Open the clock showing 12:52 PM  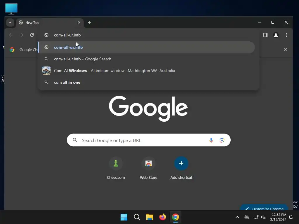pos(278,217)
